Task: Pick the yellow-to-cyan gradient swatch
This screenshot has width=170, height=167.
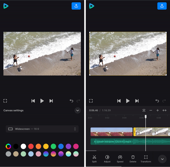Action: pyautogui.click(x=68, y=154)
